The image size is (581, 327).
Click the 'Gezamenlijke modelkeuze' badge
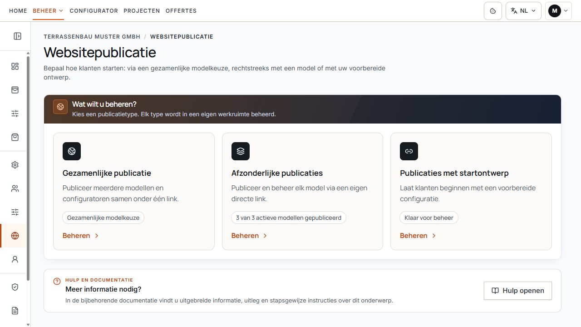coord(103,218)
